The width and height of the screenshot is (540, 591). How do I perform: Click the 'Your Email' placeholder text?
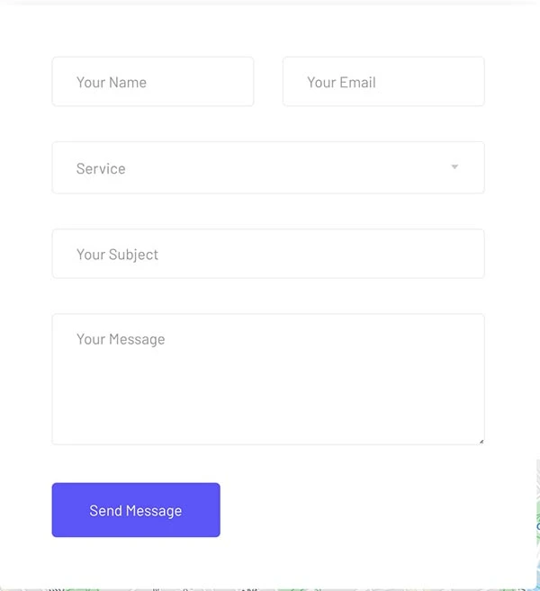341,82
